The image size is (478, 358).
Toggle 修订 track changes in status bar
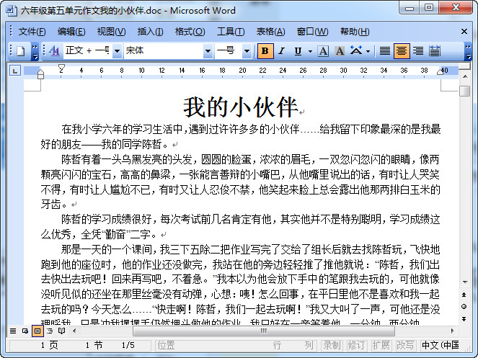pos(356,345)
